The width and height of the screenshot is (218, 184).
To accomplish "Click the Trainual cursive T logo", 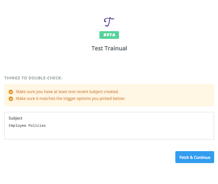I will coord(109,22).
